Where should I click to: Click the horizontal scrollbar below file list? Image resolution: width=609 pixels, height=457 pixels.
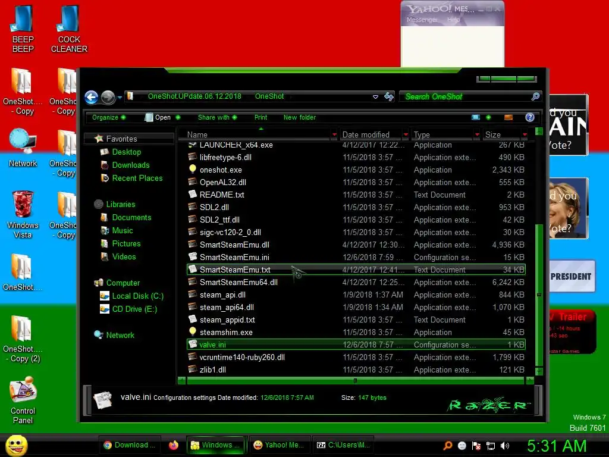coord(355,381)
